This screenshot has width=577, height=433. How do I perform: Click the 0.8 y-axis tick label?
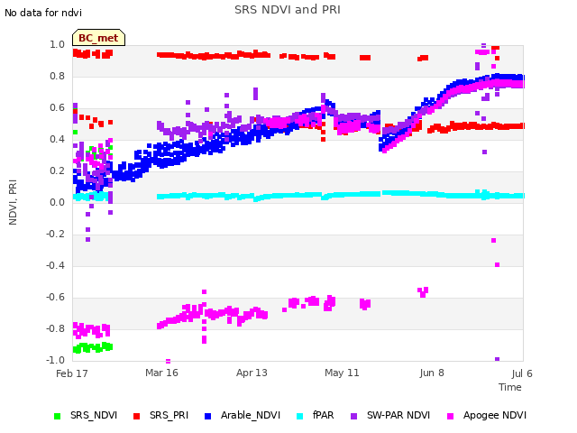[57, 76]
